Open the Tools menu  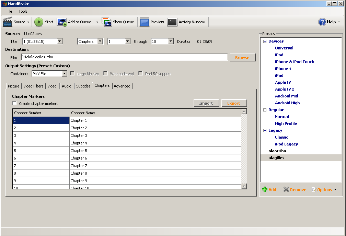(x=23, y=11)
